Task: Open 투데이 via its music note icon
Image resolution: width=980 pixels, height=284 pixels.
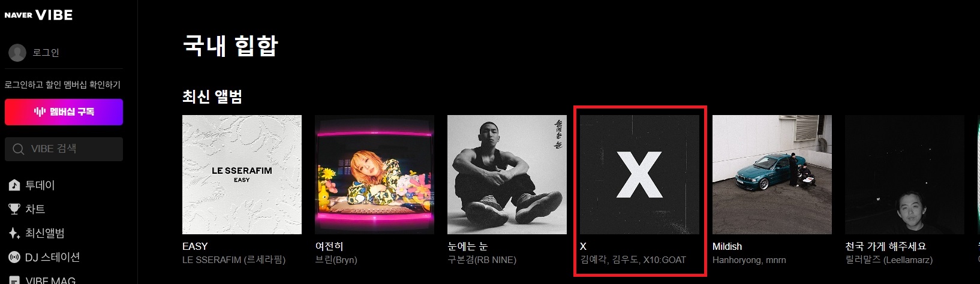Action: pyautogui.click(x=14, y=185)
